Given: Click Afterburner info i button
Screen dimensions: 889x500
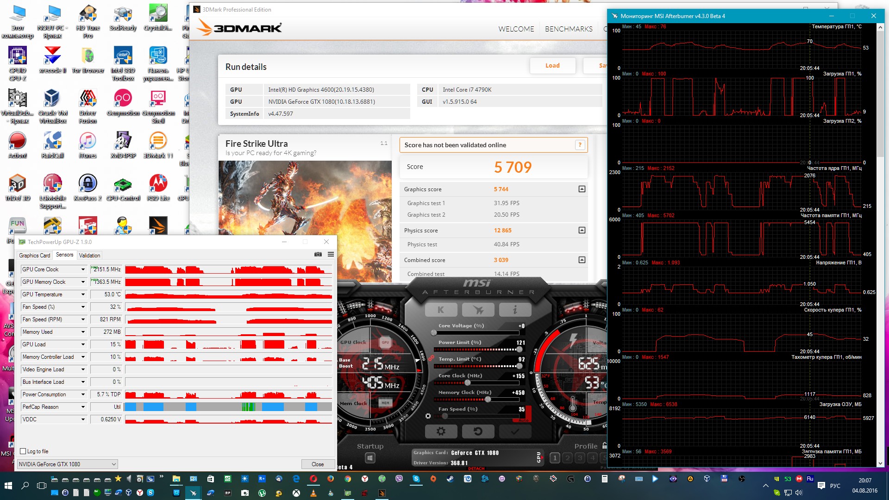Looking at the screenshot, I should (x=515, y=310).
